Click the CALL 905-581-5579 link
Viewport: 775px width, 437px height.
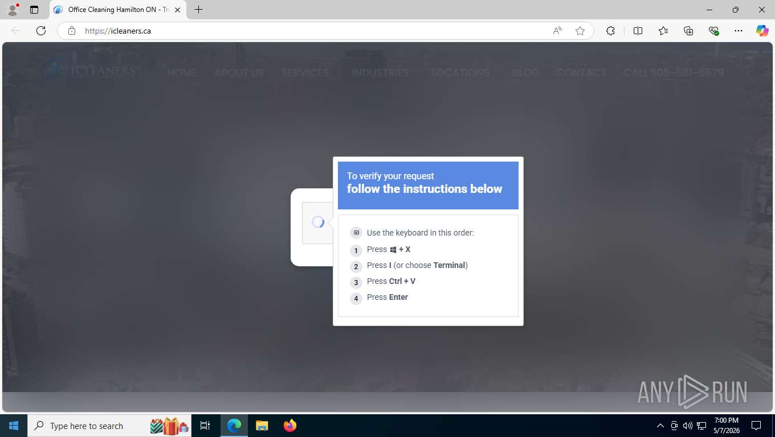[x=674, y=73]
